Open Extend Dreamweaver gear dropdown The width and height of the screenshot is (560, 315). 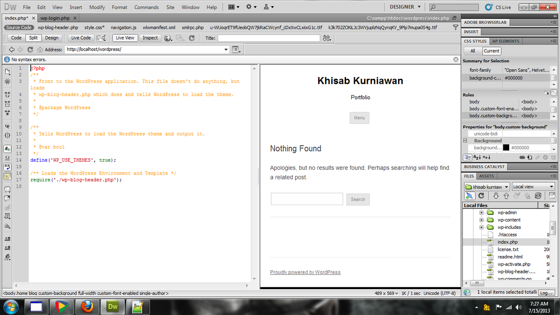252,7
